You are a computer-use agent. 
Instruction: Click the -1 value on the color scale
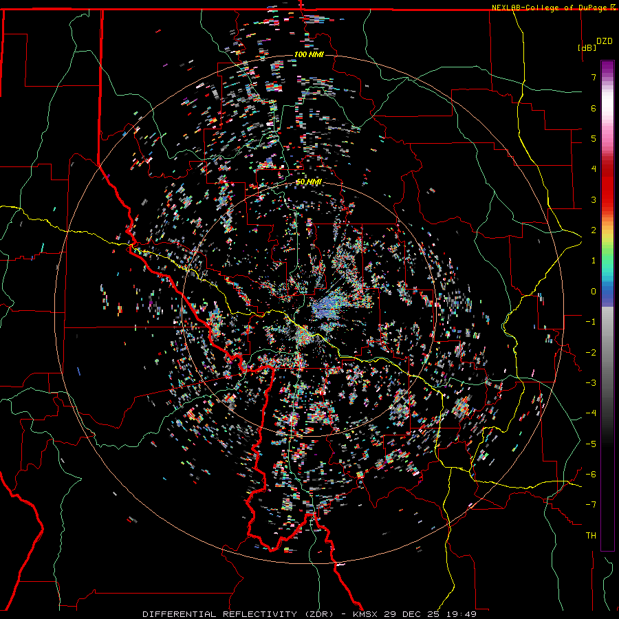591,322
